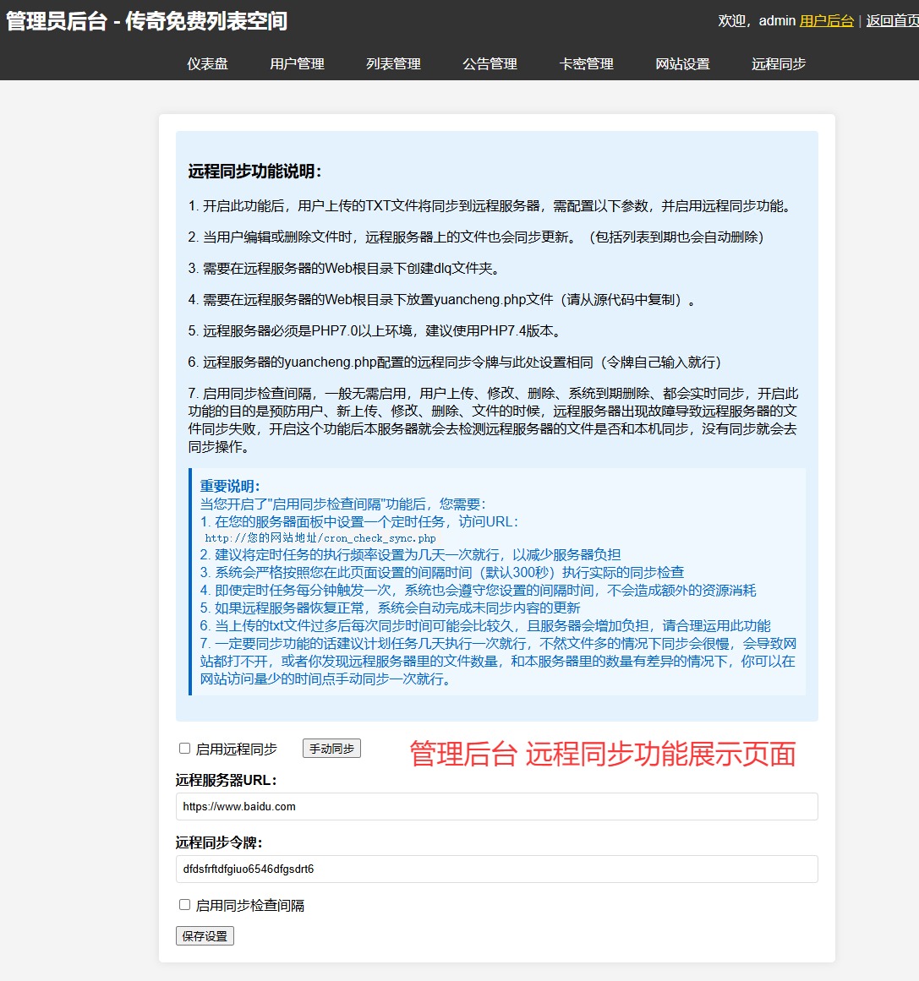
Task: Click instruction 4 mentioning yuancheng.php file
Action: (443, 300)
